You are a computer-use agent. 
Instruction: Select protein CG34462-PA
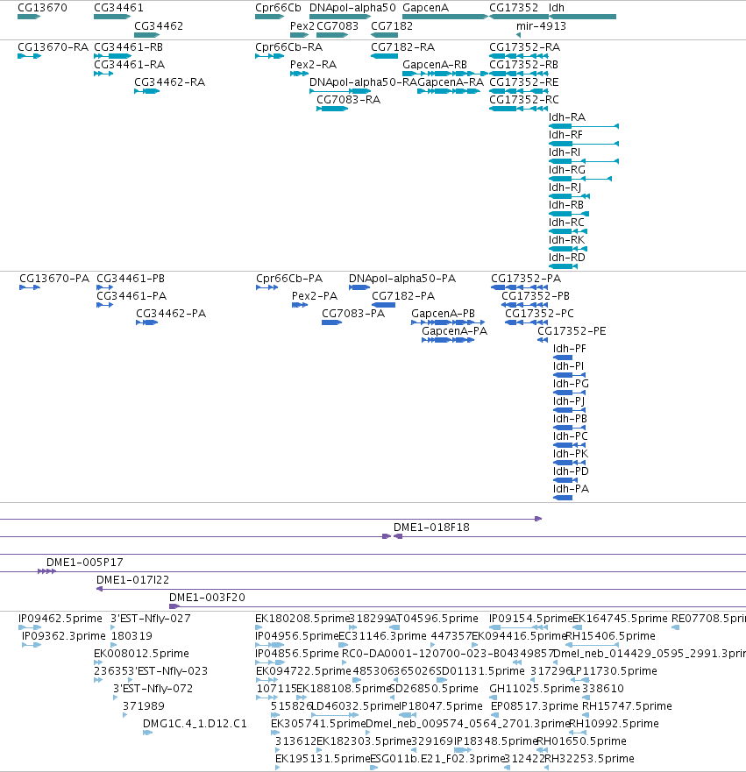[146, 322]
